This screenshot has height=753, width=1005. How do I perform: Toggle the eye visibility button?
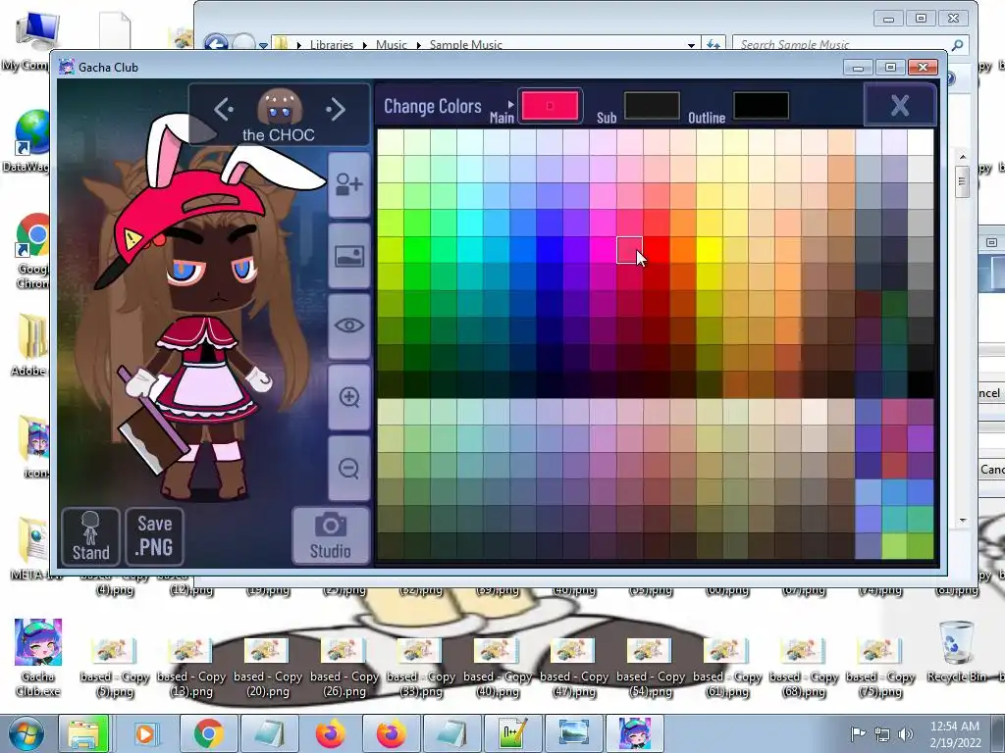349,326
